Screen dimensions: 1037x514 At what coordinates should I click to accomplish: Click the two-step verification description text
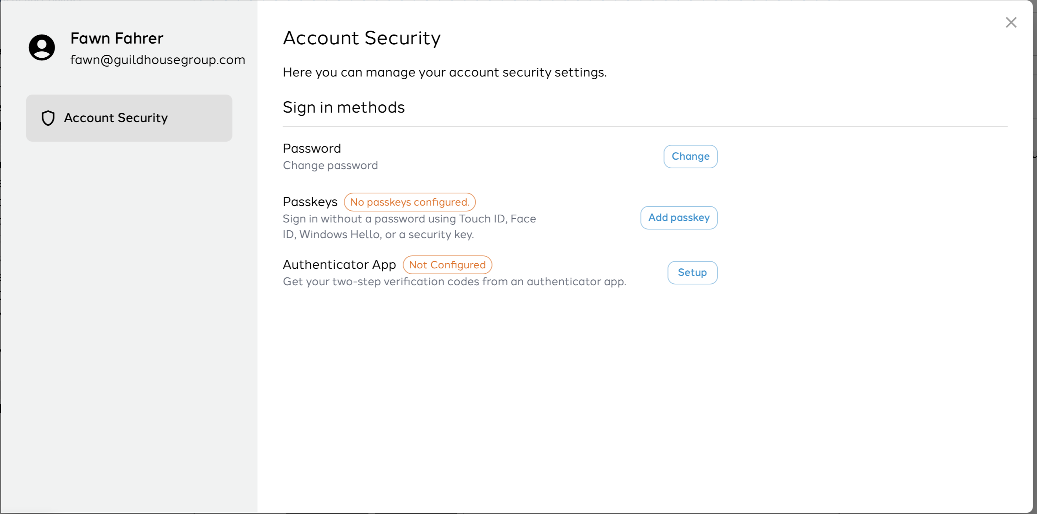pyautogui.click(x=454, y=282)
